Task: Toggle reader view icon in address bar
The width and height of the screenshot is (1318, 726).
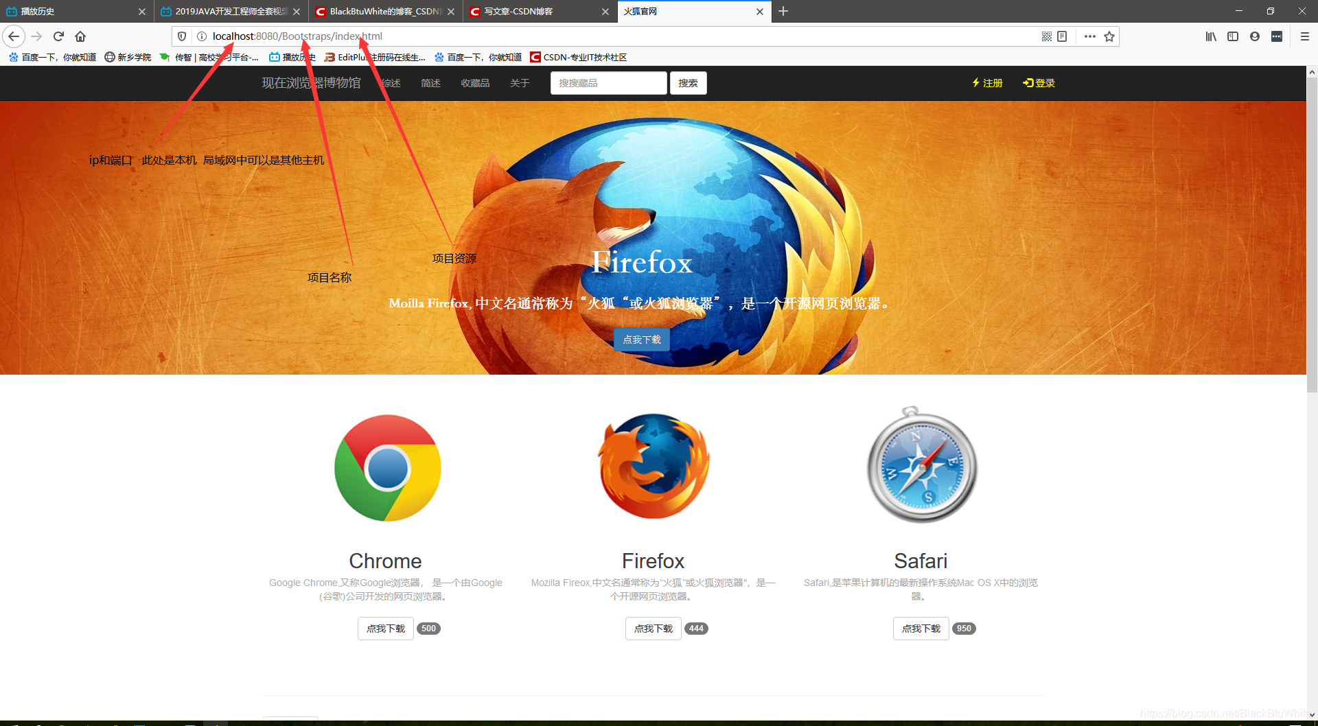Action: tap(1062, 36)
